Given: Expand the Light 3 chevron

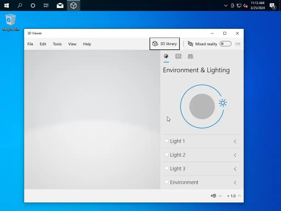Looking at the screenshot, I should click(x=235, y=169).
